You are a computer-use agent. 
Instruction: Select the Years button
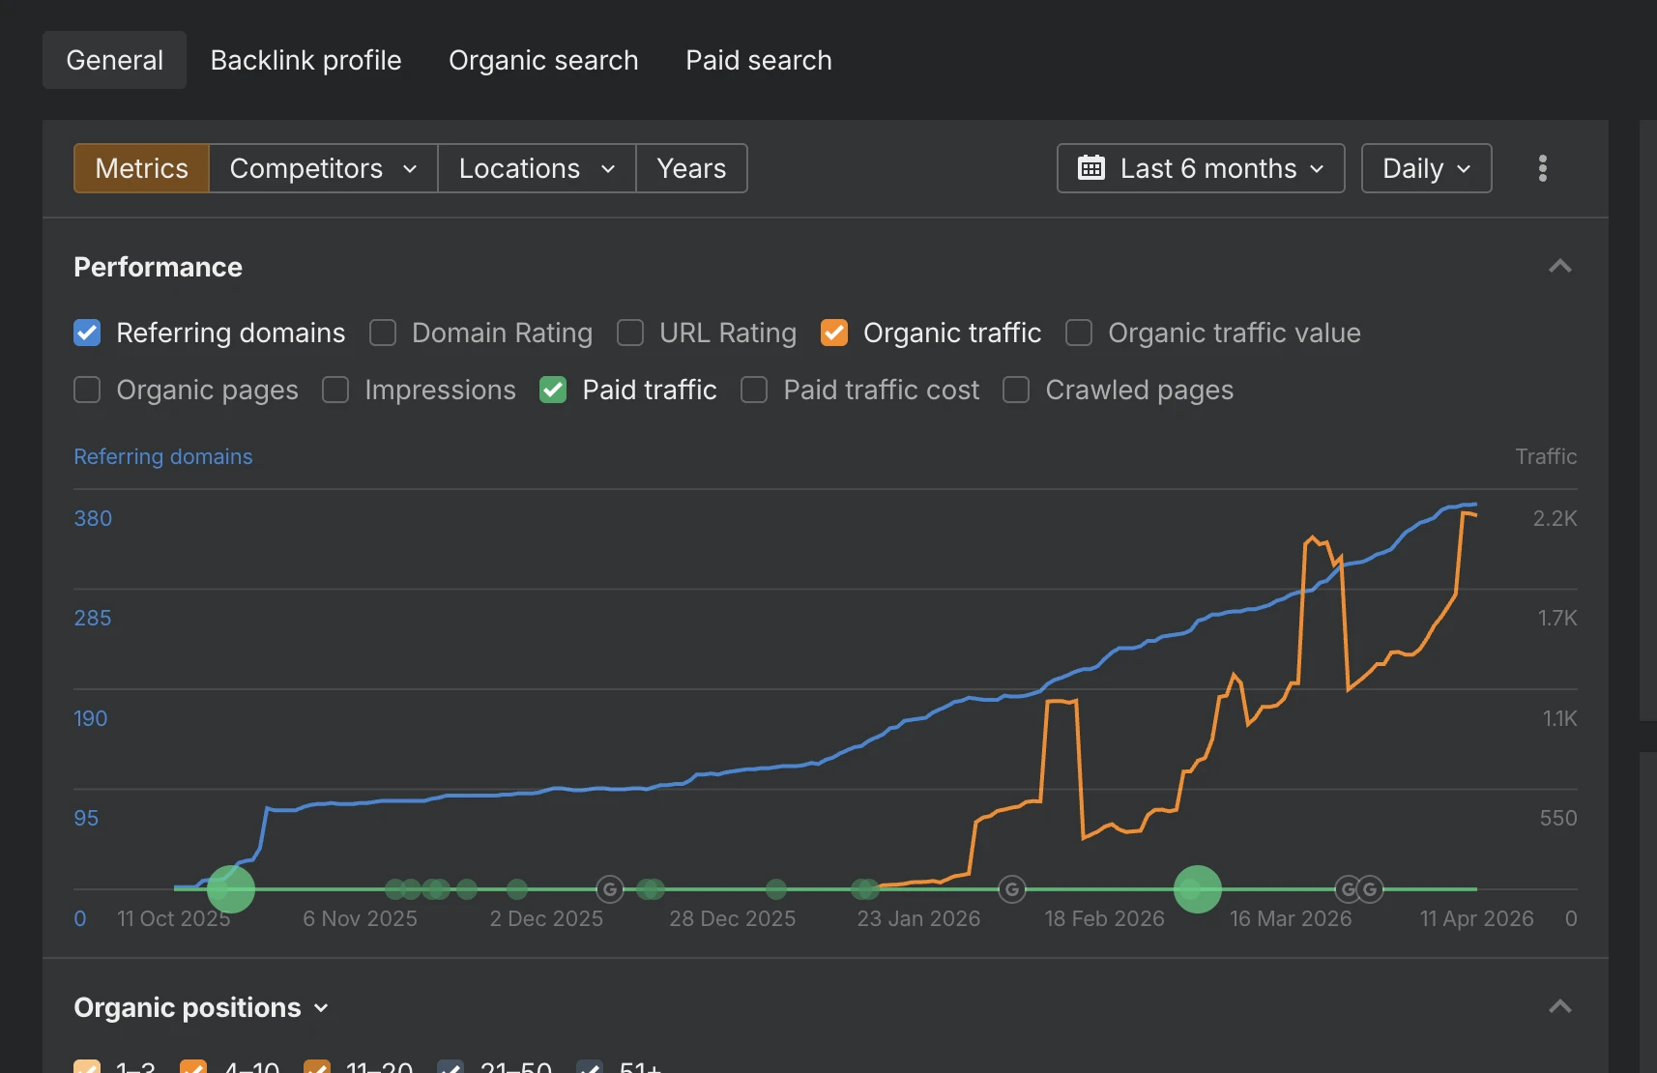[x=691, y=168]
